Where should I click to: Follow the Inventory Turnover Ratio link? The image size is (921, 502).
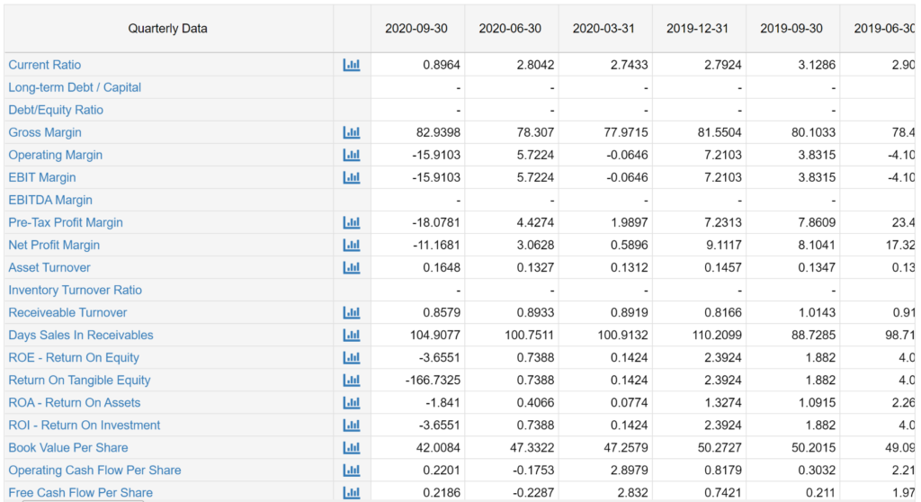coord(76,290)
